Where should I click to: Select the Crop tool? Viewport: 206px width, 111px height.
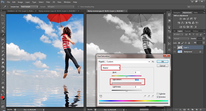[3, 31]
